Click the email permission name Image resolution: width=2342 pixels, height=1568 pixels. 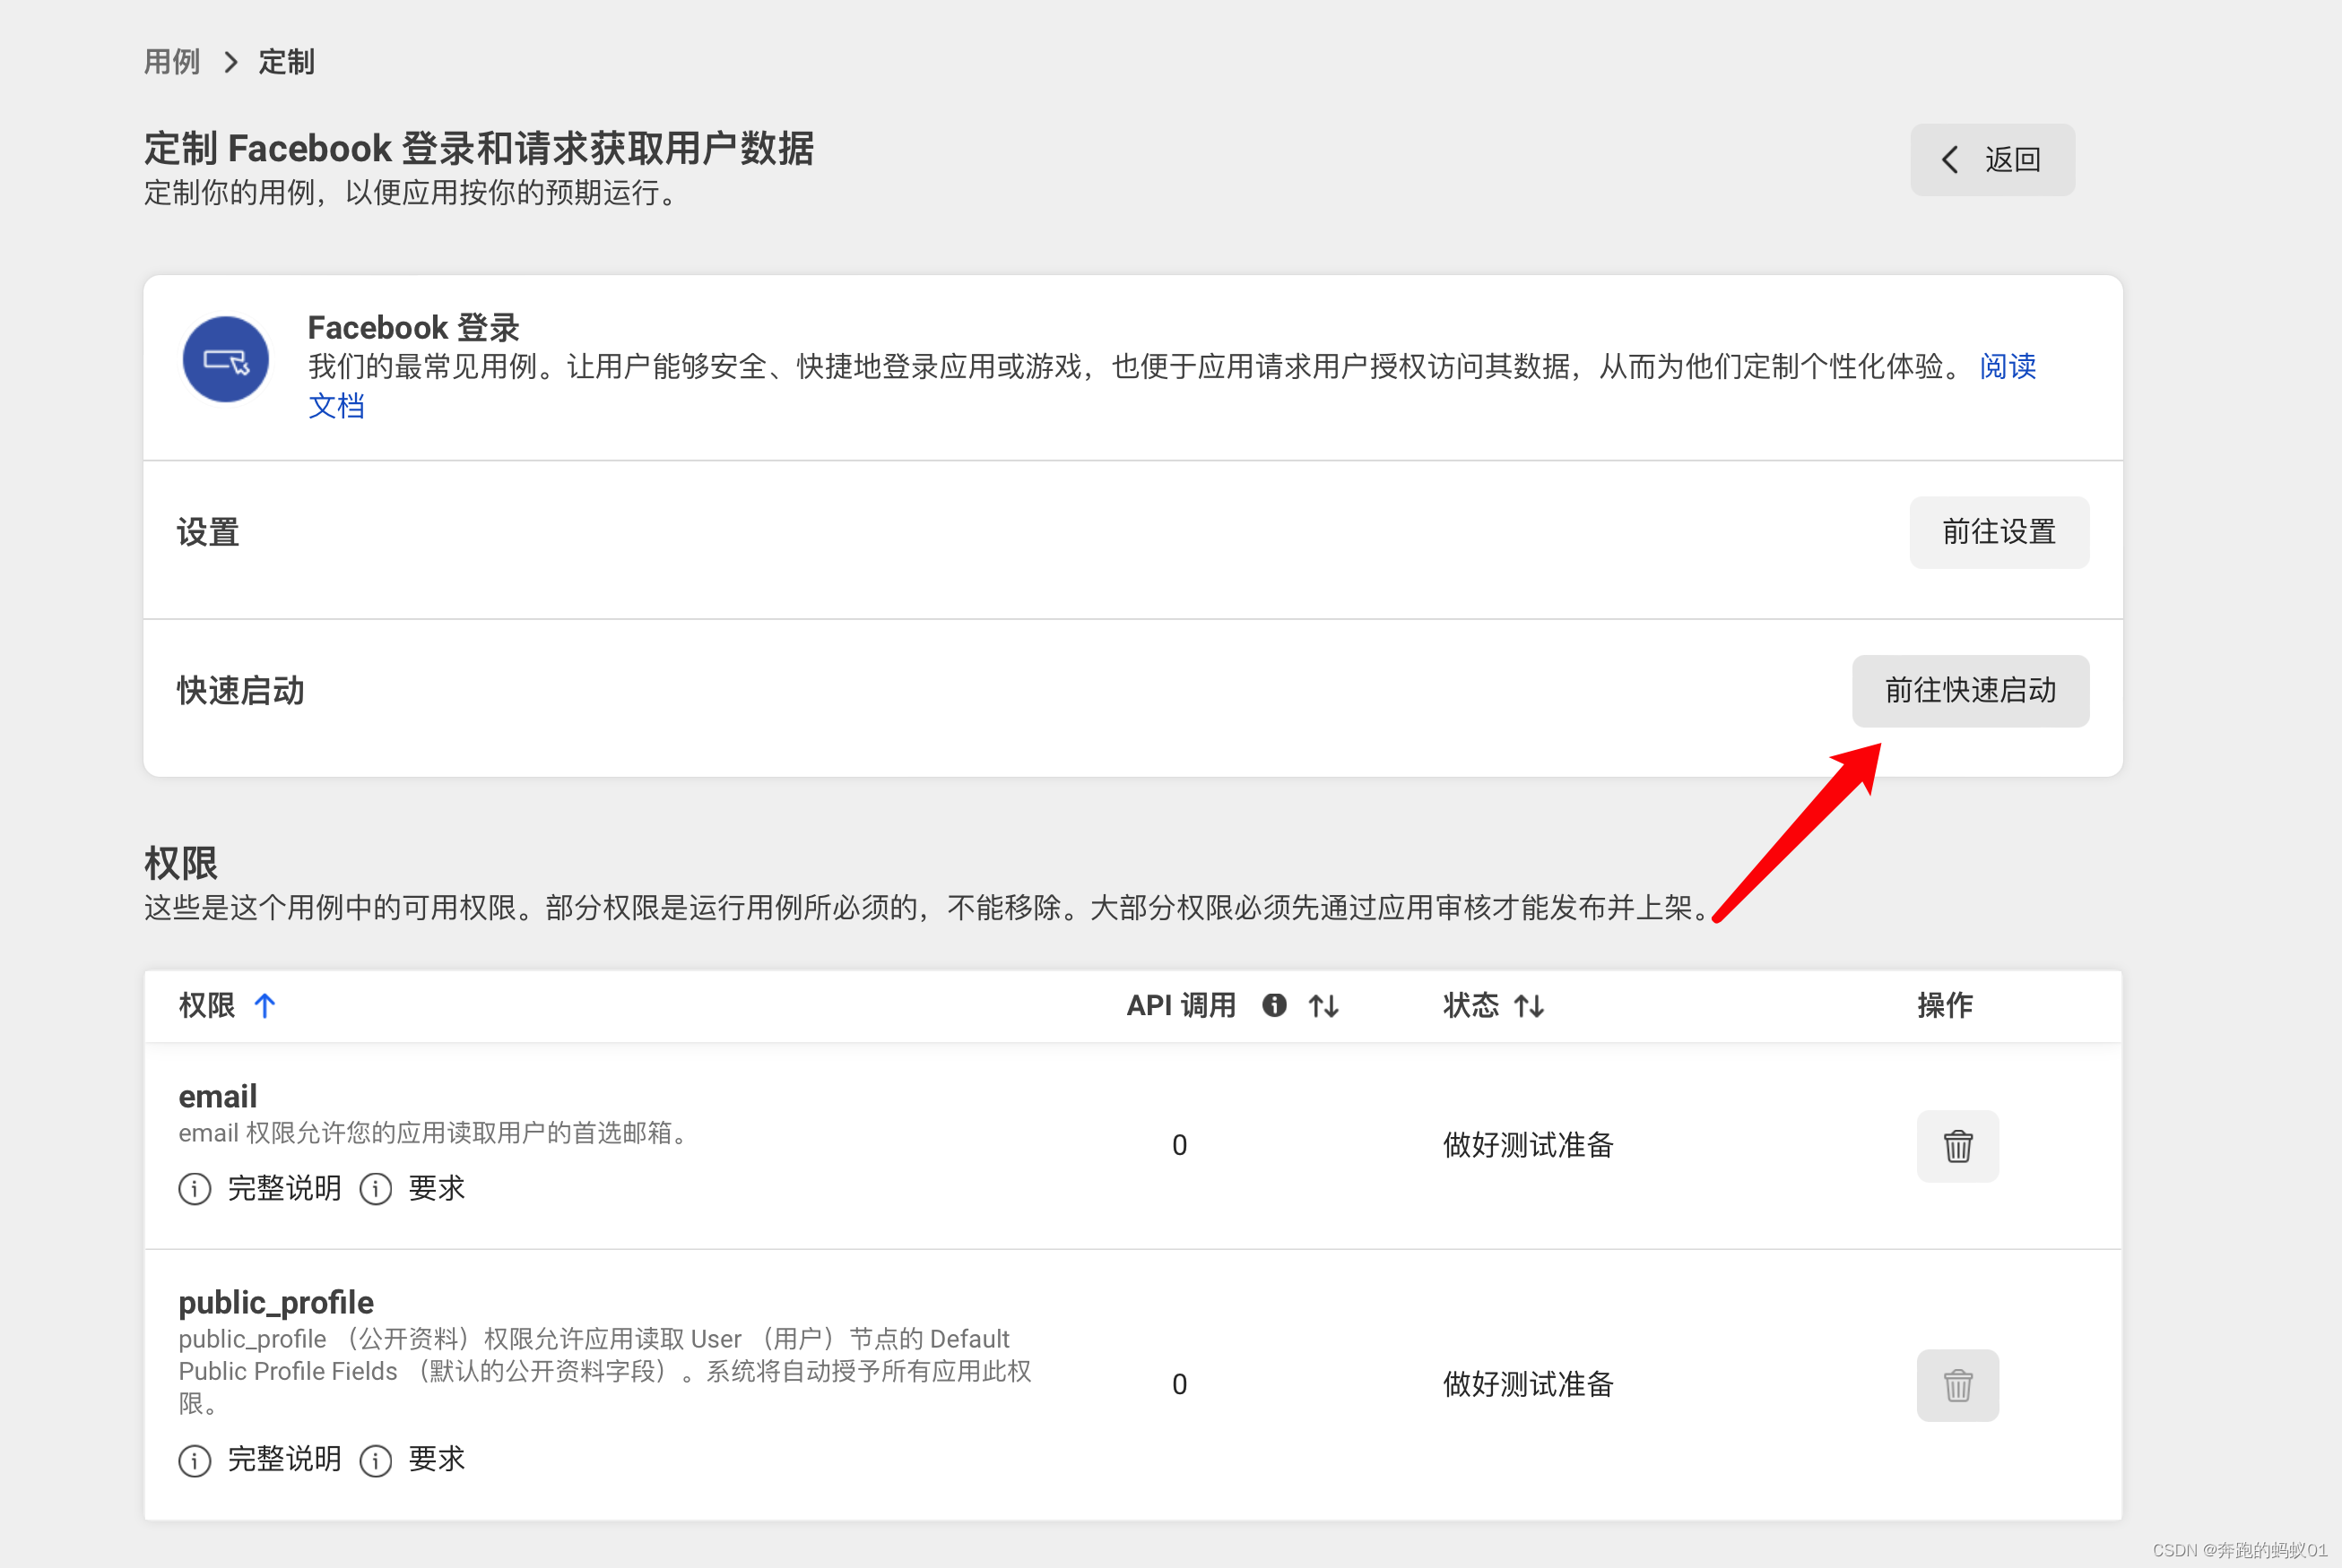tap(217, 1096)
